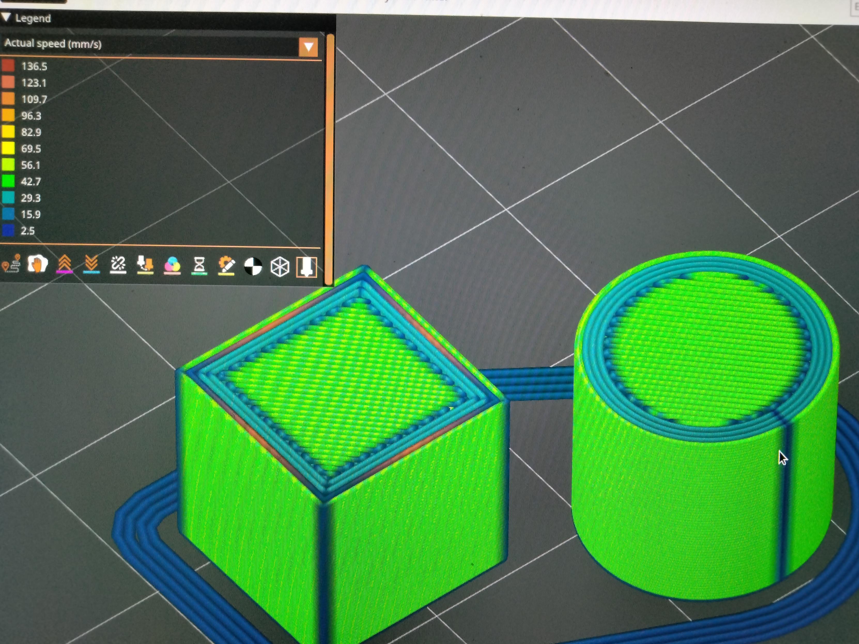Click the 123.1 speed color swatch

tap(8, 82)
